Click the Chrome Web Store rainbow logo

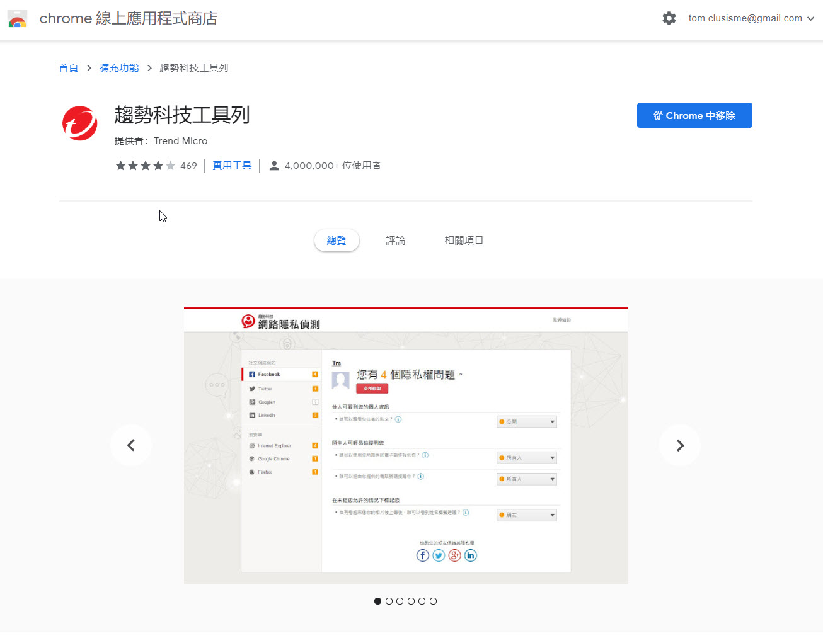(18, 19)
